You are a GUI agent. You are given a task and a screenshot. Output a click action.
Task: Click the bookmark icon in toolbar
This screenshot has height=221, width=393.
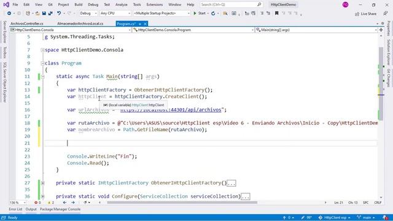[277, 14]
